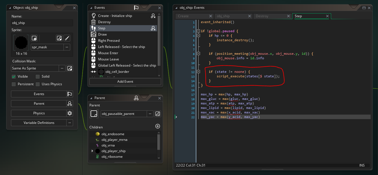Click the INS indicator in the status bar
Viewport: 378px width, 175px height.
coord(362,165)
